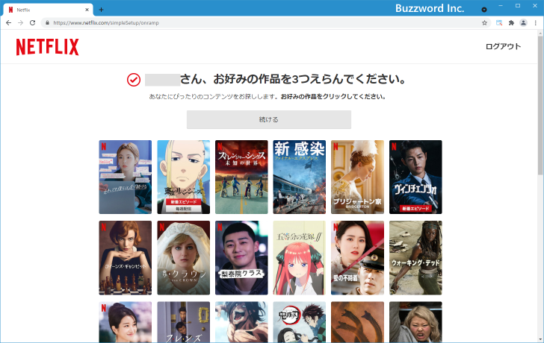
Task: Select the 五等分の花嫁 poster
Action: [x=300, y=258]
